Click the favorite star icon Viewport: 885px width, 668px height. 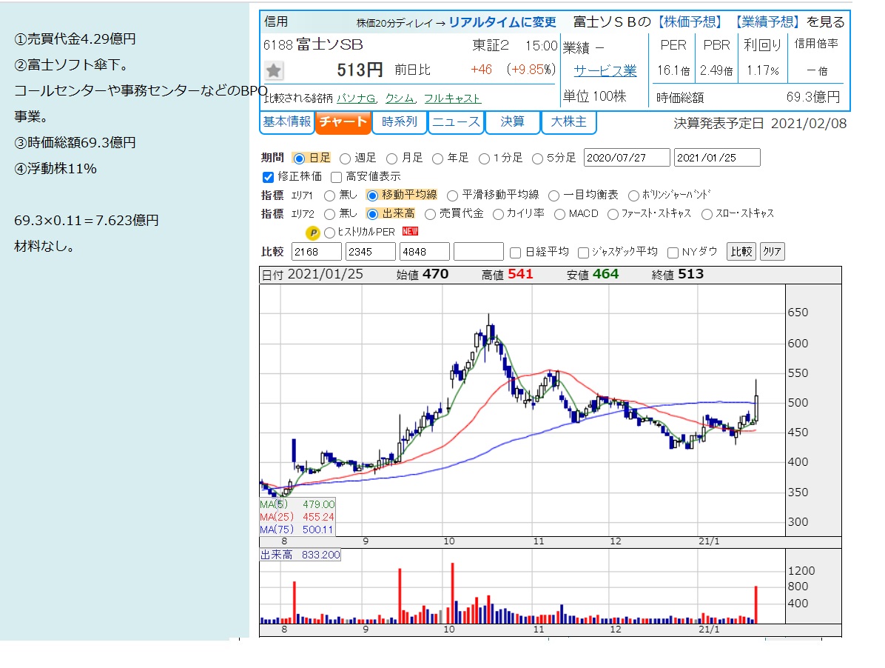point(274,70)
